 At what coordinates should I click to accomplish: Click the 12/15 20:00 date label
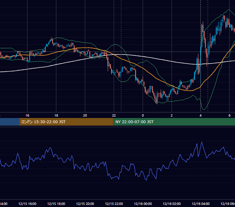[85, 204]
